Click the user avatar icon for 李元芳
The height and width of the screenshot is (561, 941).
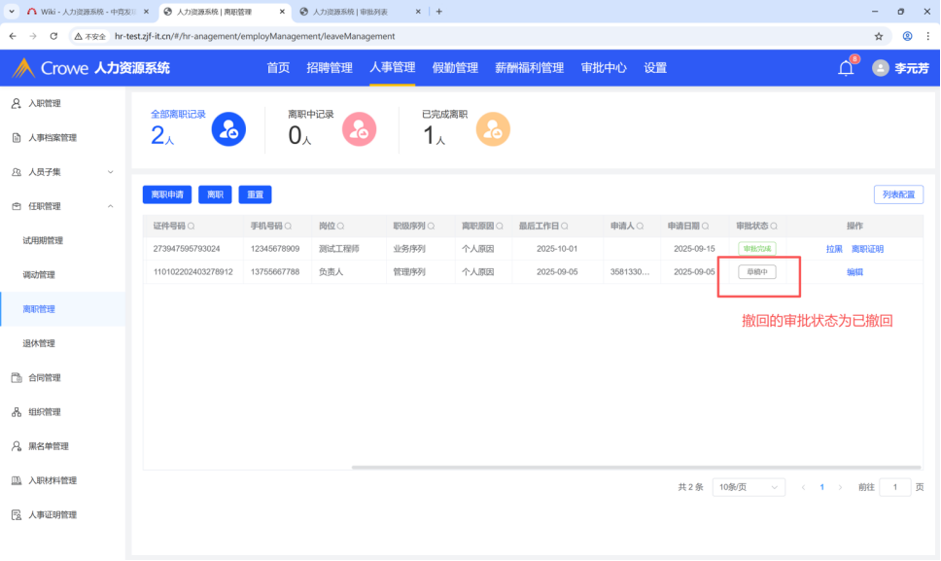click(881, 68)
